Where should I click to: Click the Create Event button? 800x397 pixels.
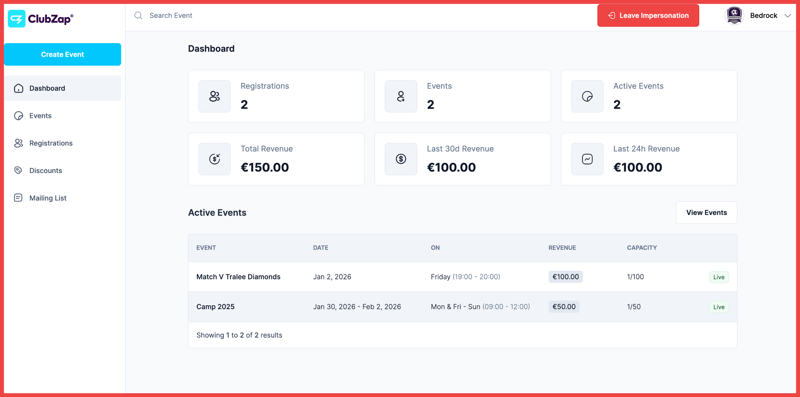coord(62,54)
